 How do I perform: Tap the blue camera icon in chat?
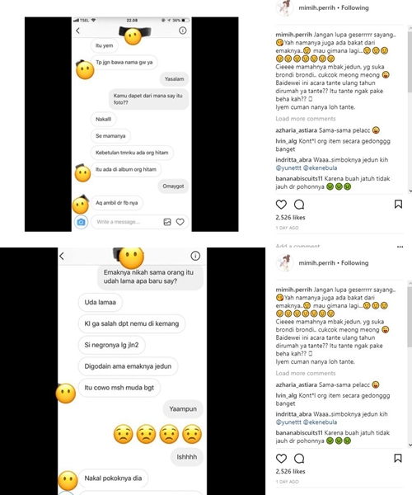point(81,222)
